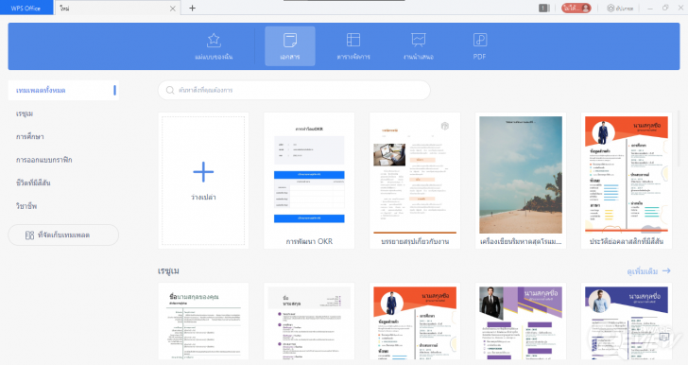Open the colorful classic resume template in top row
Viewport: 688px width, 365px height.
(627, 181)
